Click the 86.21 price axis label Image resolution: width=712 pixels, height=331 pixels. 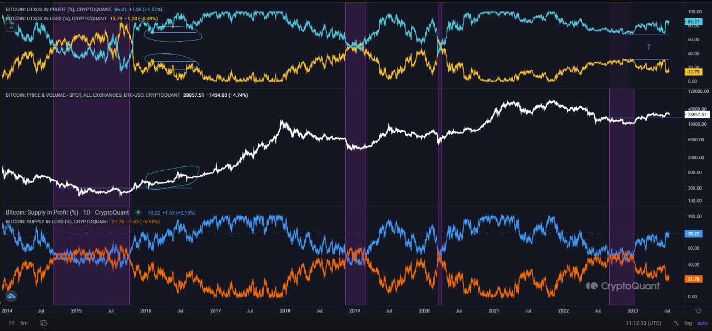[693, 21]
